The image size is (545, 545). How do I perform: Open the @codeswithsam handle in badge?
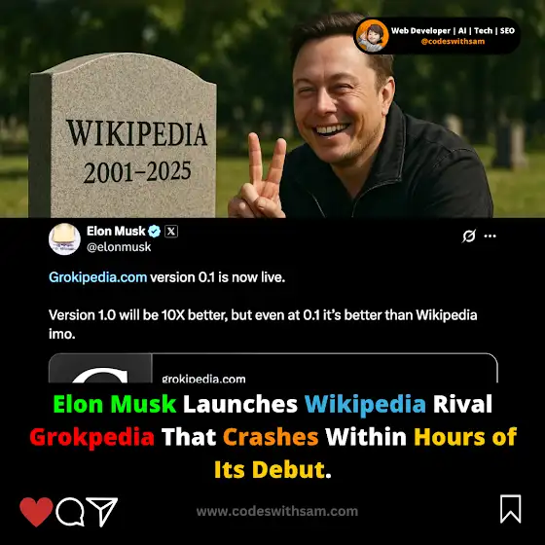click(453, 41)
